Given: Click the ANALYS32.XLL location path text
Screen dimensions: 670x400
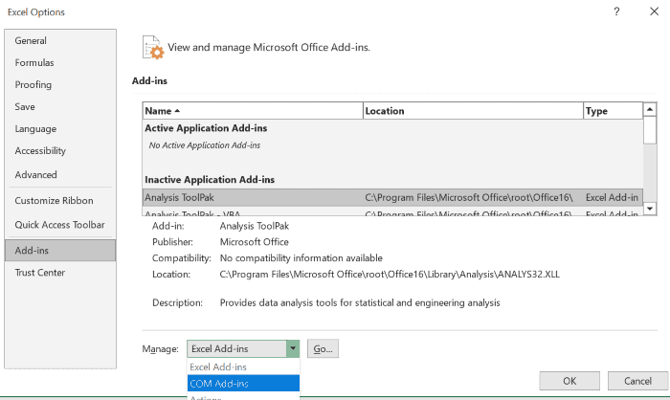Looking at the screenshot, I should tap(390, 275).
